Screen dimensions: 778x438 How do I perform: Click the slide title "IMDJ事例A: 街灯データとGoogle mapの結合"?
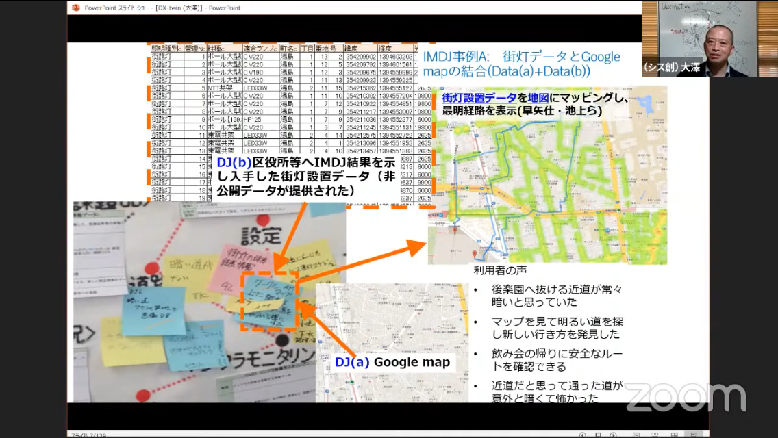(521, 64)
